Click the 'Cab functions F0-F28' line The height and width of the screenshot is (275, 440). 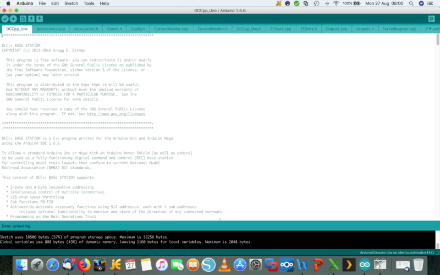[32, 202]
